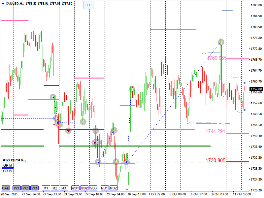Click the 1784.90 price axis value
The width and height of the screenshot is (264, 198).
click(x=256, y=16)
